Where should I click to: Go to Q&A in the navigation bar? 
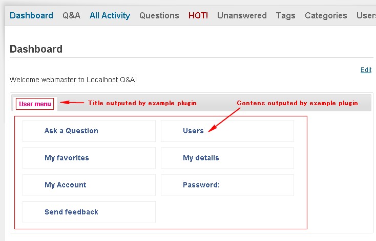pyautogui.click(x=71, y=15)
